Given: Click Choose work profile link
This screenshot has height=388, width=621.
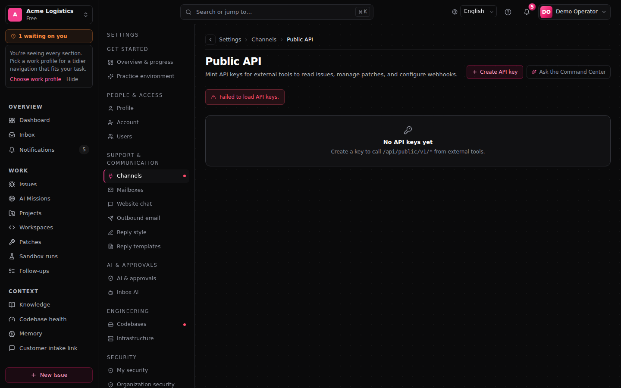Looking at the screenshot, I should 36,79.
